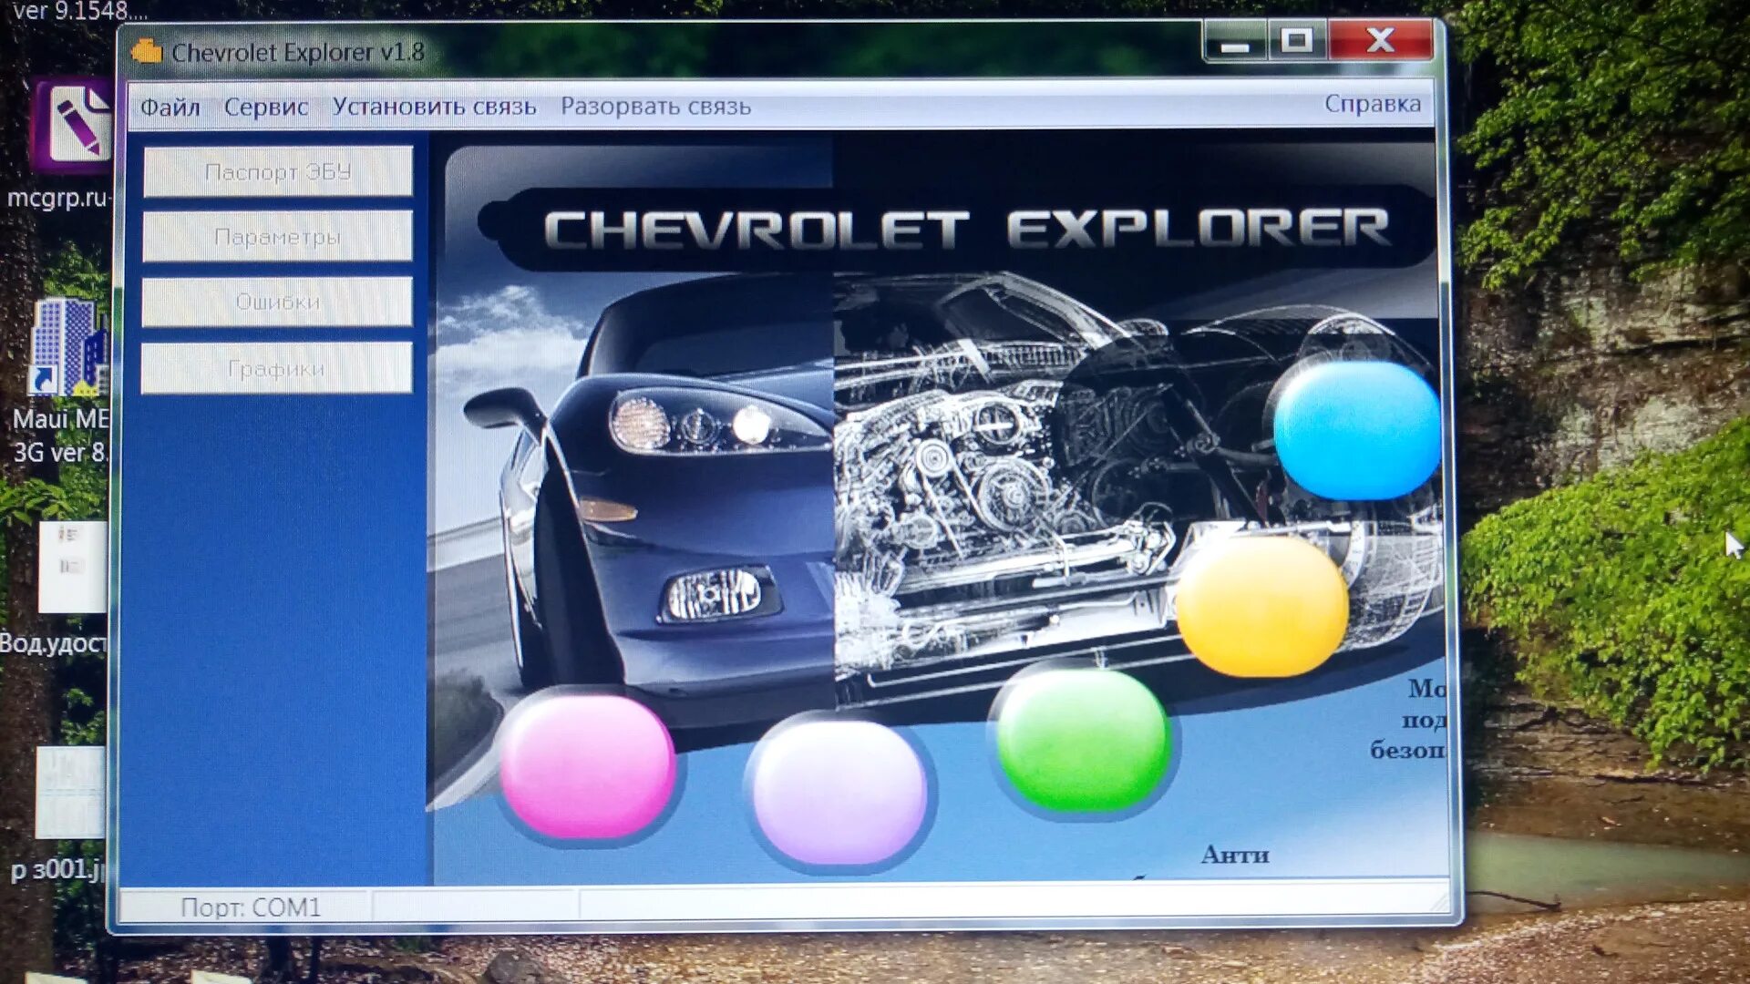The width and height of the screenshot is (1750, 984).
Task: Click the pink glossy ball
Action: click(x=588, y=766)
